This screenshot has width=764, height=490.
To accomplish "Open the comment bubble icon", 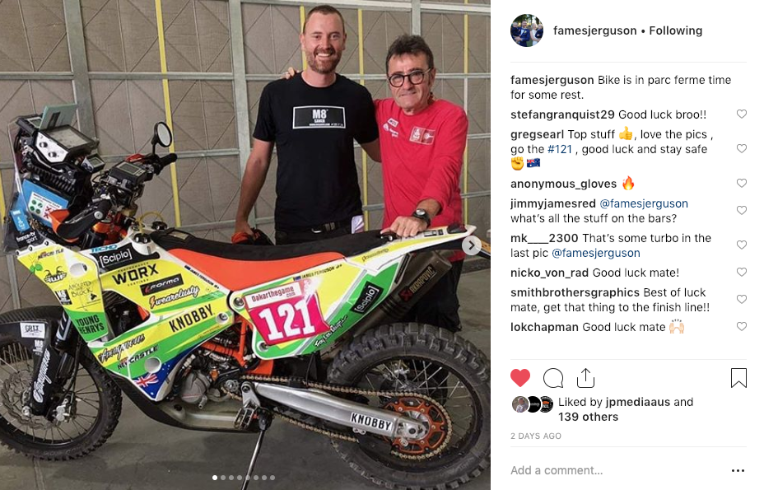I will pos(553,378).
